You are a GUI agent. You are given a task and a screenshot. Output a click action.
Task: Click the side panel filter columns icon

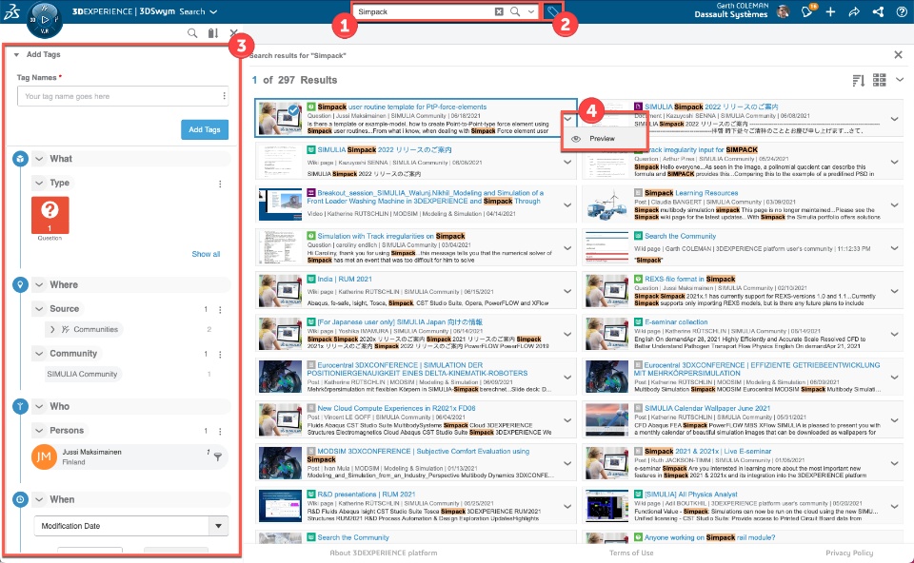coord(213,33)
